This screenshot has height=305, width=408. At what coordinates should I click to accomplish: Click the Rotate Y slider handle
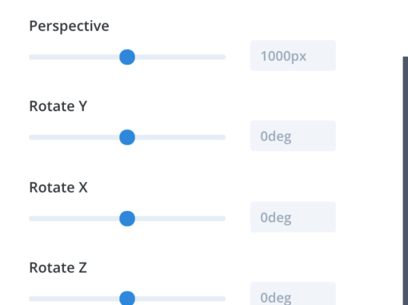click(x=127, y=137)
